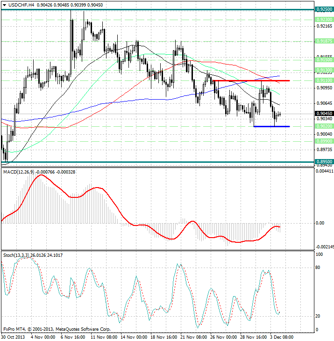Click the 4 Nov 00:00 time label
Screen dimensions: 334x341
click(43, 337)
